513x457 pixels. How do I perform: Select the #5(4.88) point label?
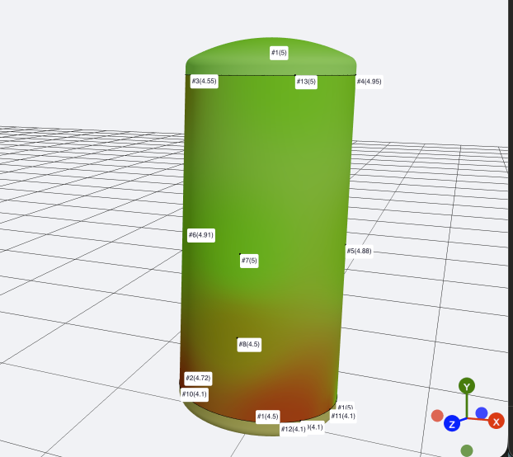tap(359, 251)
